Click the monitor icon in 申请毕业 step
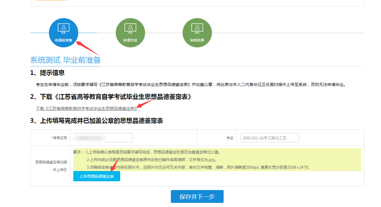The image size is (381, 207). 130,28
